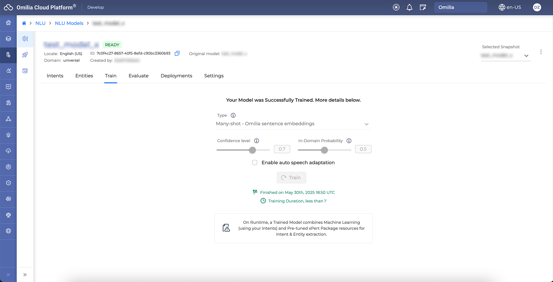The image size is (553, 282).
Task: Click the Confidence level slider handle
Action: [x=252, y=150]
